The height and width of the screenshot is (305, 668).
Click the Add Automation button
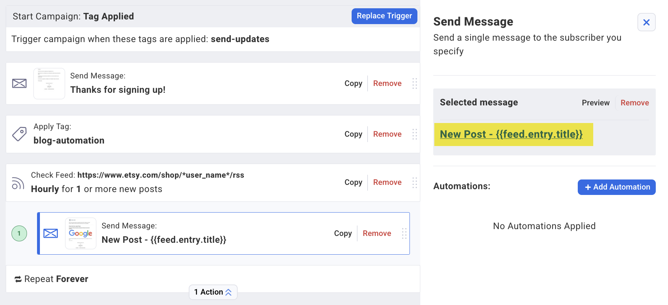(616, 187)
